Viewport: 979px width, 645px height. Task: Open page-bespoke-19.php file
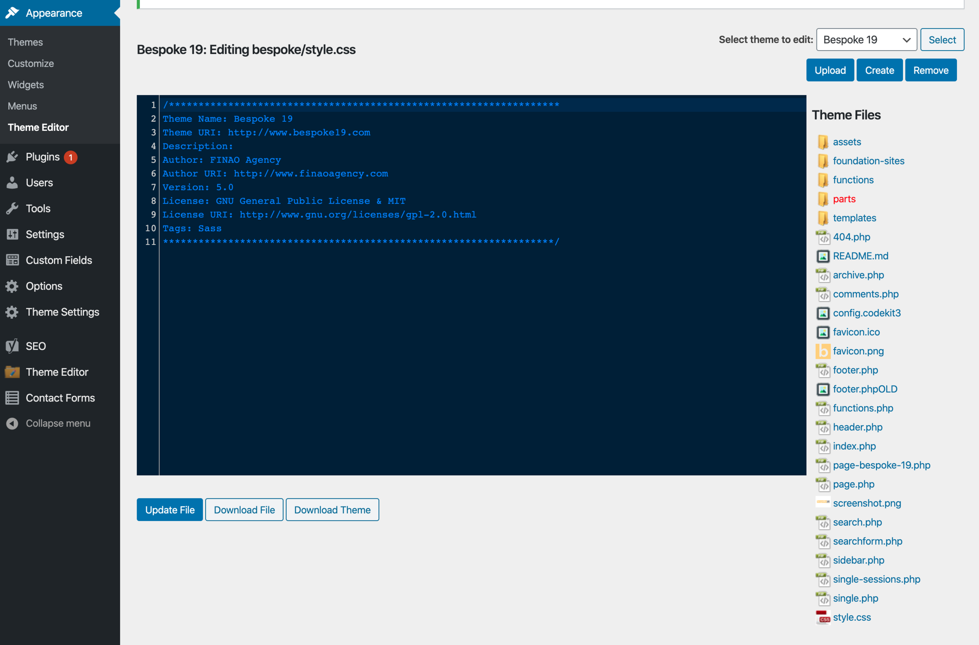click(881, 465)
